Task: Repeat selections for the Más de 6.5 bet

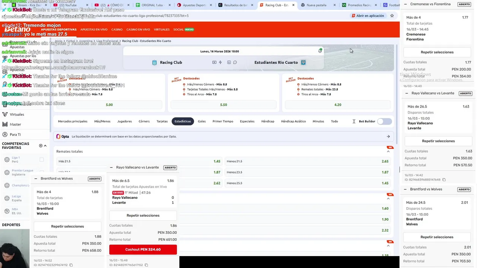Action: click(143, 216)
